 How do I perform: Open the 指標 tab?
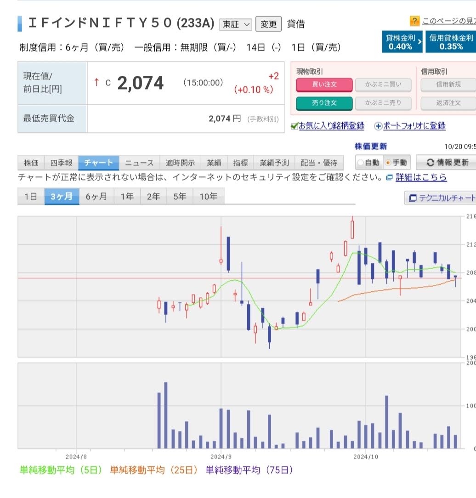(x=240, y=163)
